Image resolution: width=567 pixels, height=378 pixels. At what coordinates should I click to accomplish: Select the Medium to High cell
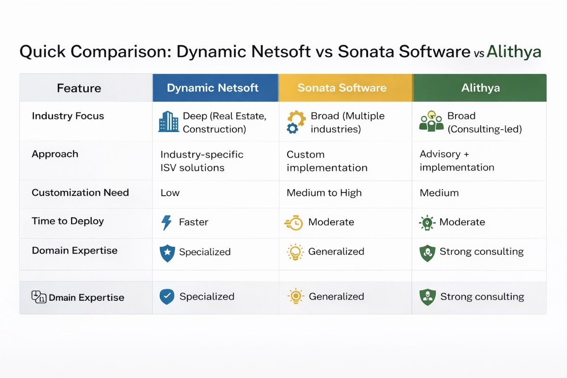[324, 193]
